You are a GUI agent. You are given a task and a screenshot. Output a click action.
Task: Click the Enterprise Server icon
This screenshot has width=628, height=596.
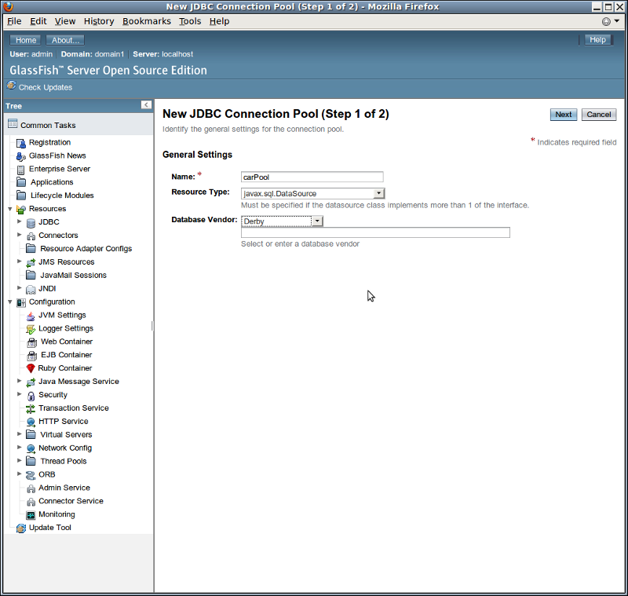point(21,170)
